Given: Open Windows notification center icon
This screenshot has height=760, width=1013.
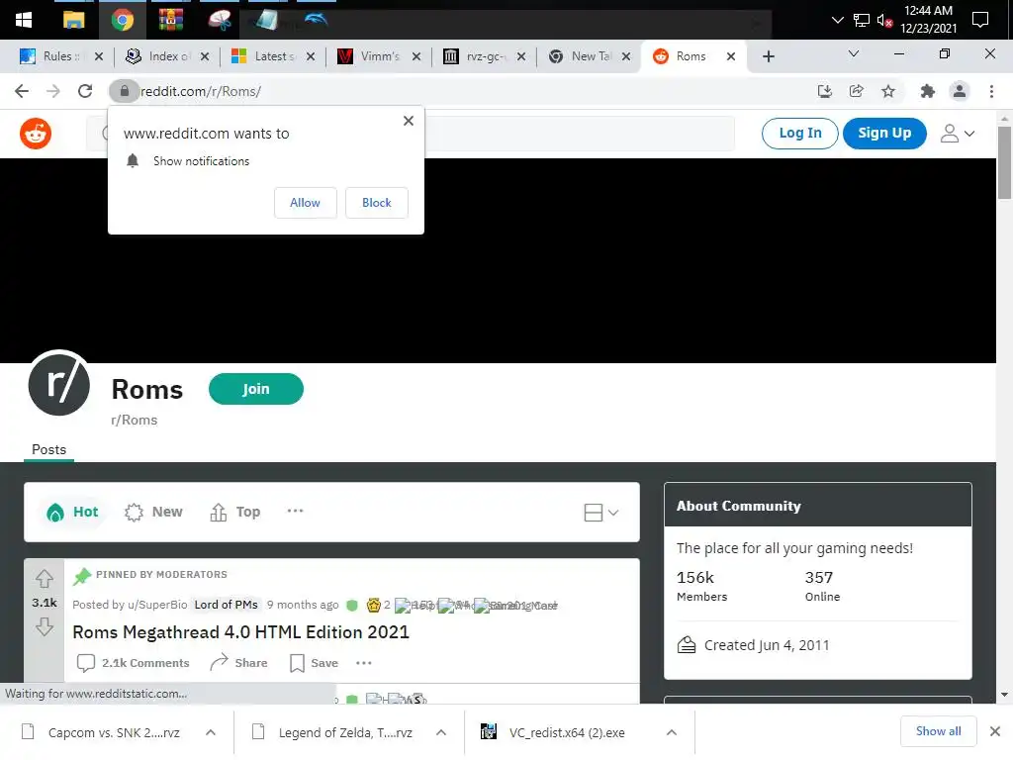Looking at the screenshot, I should click(x=980, y=20).
